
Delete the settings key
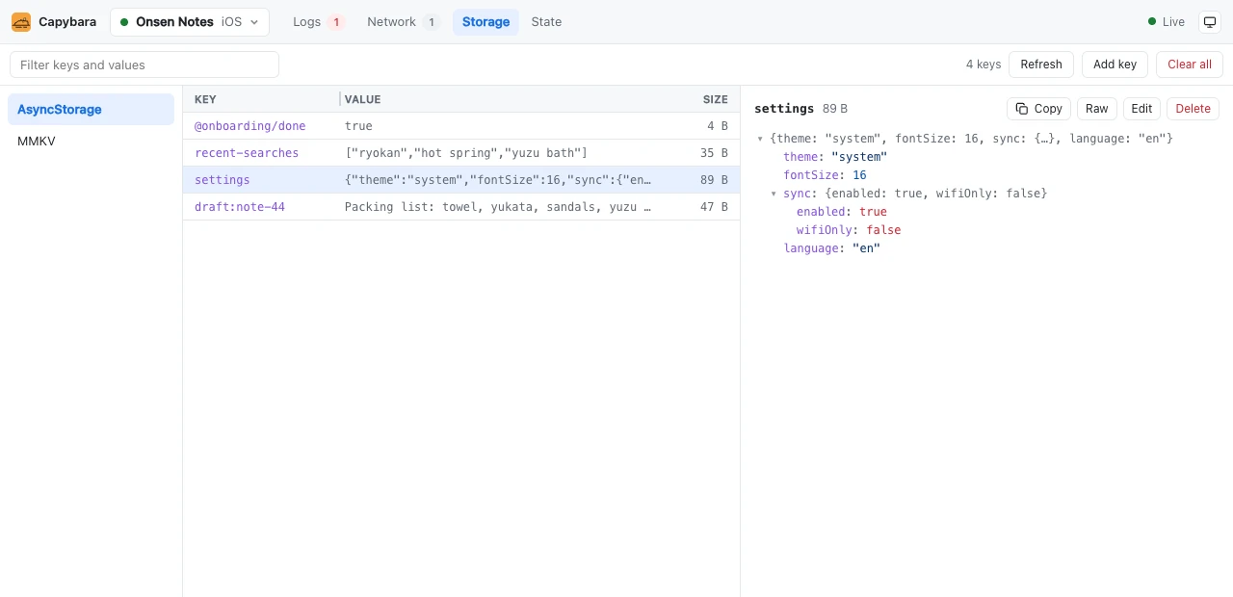[x=1193, y=109]
